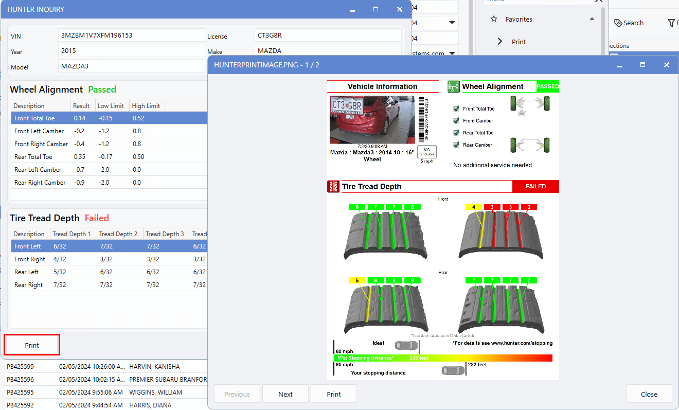This screenshot has height=410, width=679.
Task: Click the Tread Depth 1 column header
Action: [x=73, y=234]
